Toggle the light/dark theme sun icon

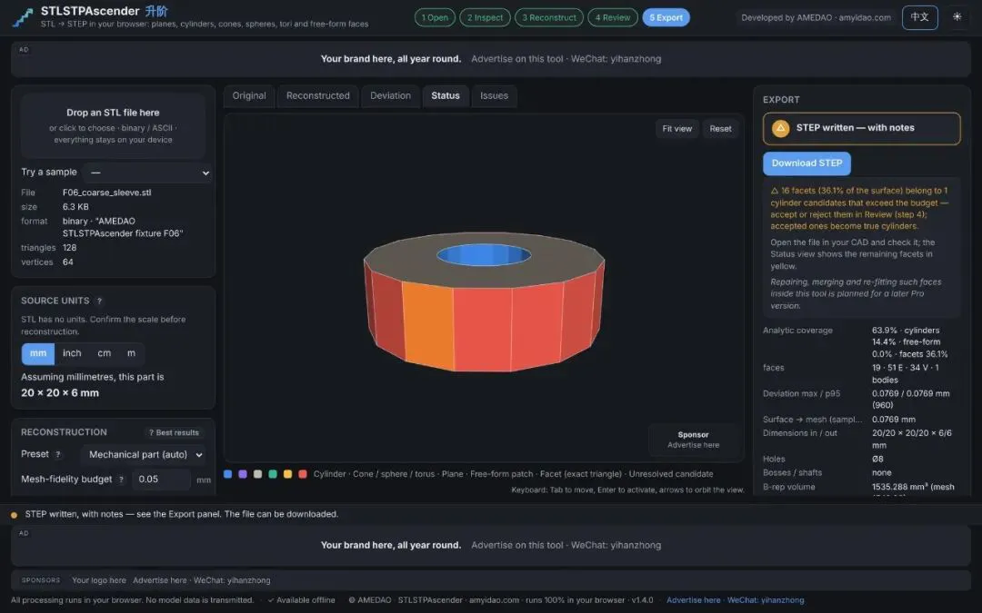tap(957, 17)
